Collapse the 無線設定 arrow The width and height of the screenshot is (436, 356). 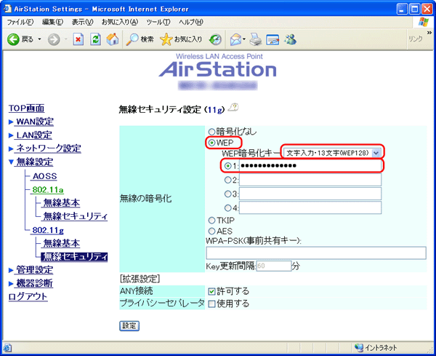coord(11,162)
